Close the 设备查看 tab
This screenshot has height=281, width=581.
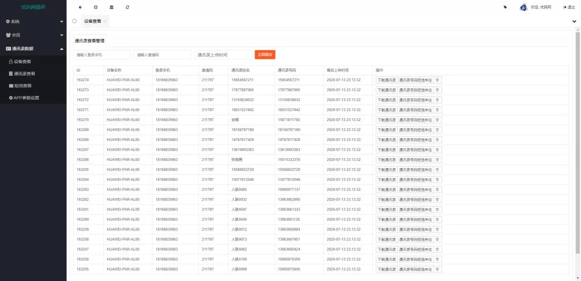(x=105, y=21)
